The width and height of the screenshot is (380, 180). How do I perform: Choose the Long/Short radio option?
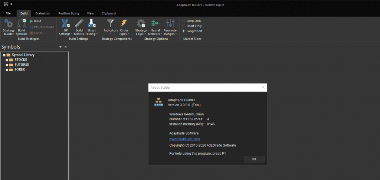pos(184,31)
